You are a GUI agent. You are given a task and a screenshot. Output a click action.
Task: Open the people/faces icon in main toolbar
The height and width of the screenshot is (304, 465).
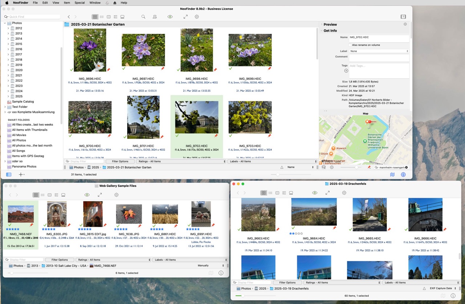(155, 17)
